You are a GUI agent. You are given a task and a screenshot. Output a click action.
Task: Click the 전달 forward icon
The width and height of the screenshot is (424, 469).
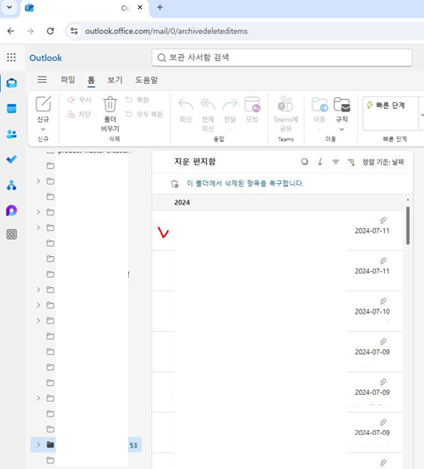[229, 104]
